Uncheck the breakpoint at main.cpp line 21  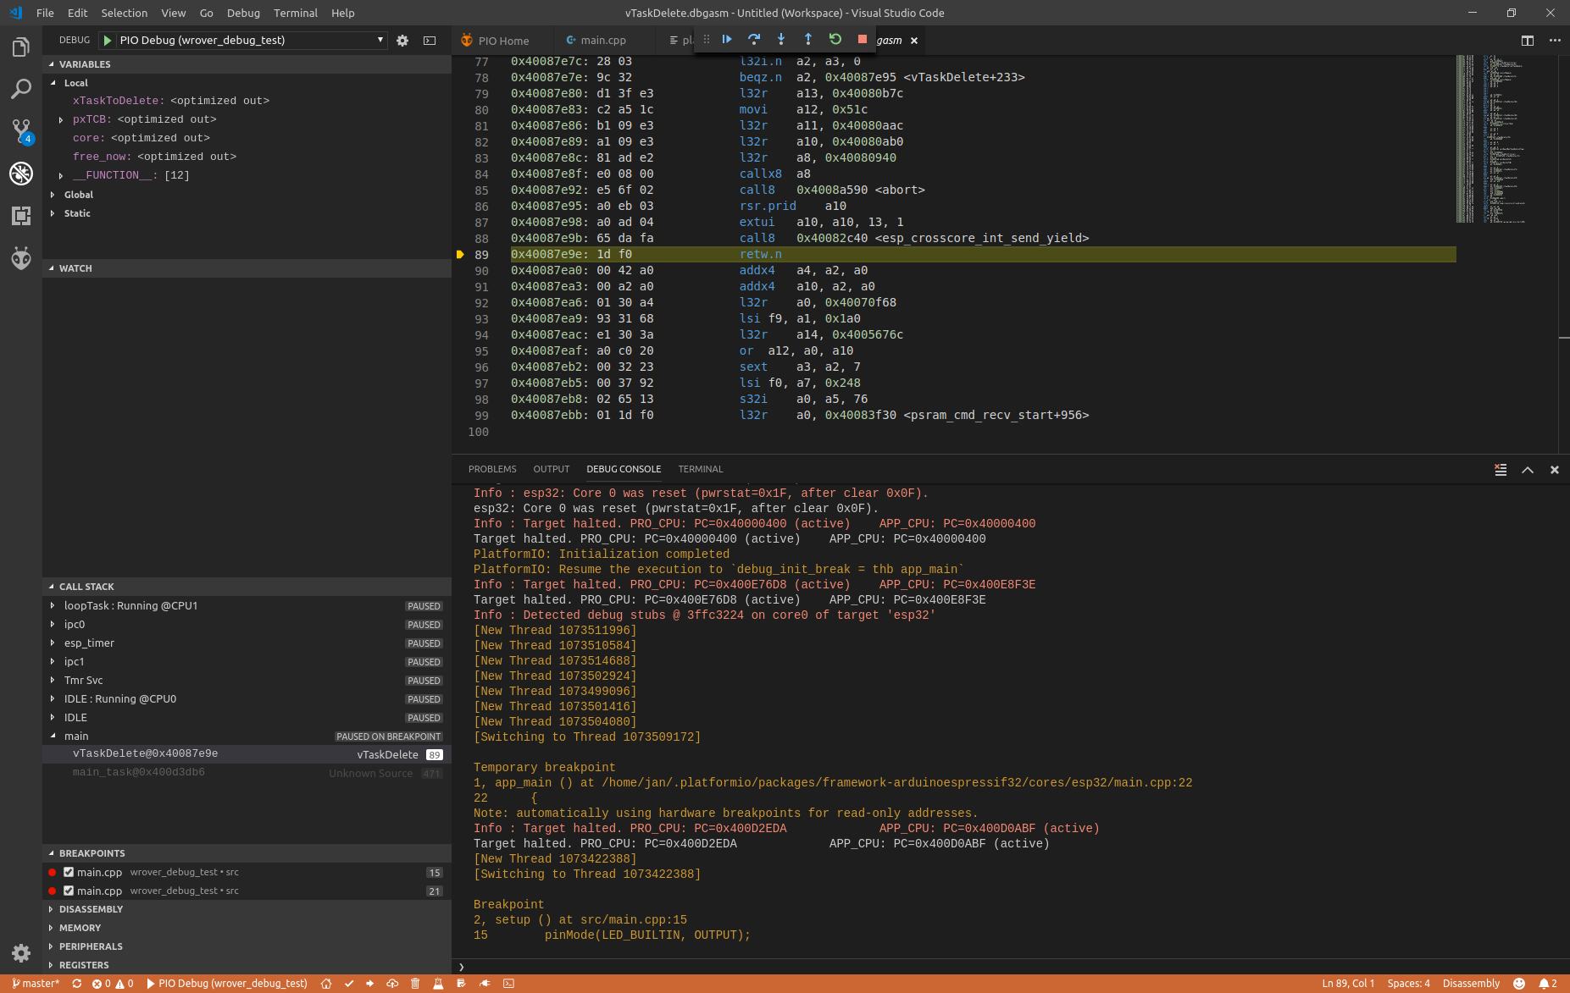(68, 890)
